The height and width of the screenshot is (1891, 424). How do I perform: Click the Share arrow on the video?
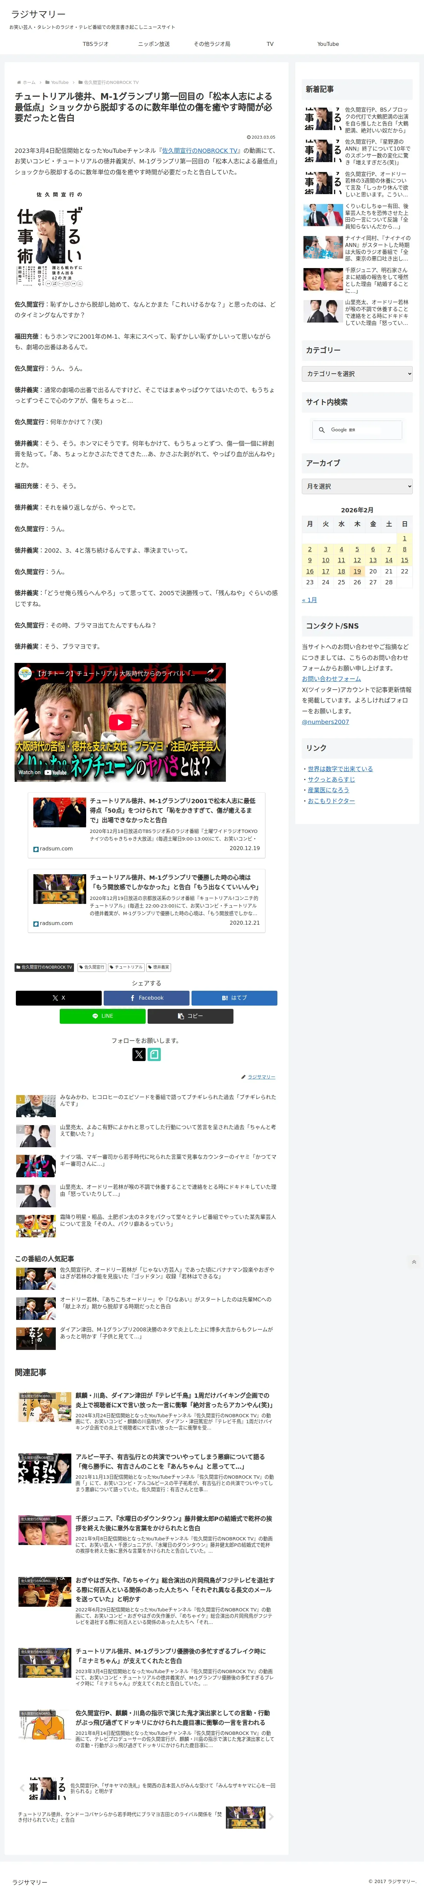(x=211, y=673)
